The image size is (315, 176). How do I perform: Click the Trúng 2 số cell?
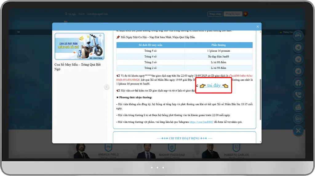pyautogui.click(x=150, y=68)
